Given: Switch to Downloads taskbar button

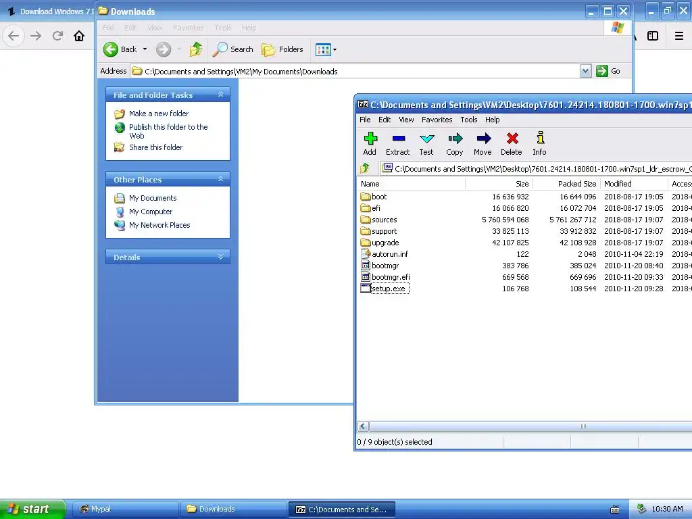Looking at the screenshot, I should (x=233, y=509).
